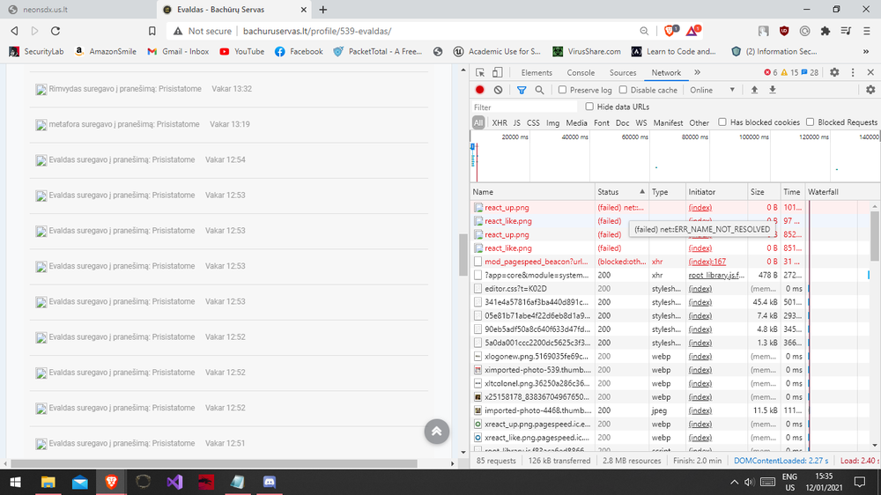Switch to the Elements tab
This screenshot has height=495, width=881.
pos(537,73)
